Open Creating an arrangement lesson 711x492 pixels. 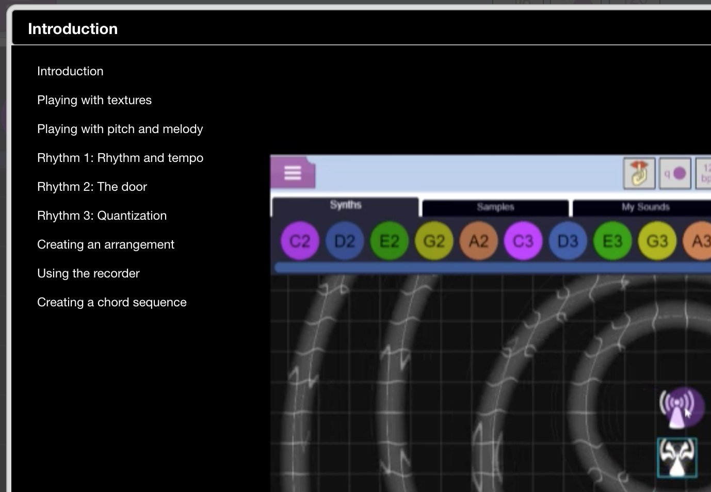[106, 244]
